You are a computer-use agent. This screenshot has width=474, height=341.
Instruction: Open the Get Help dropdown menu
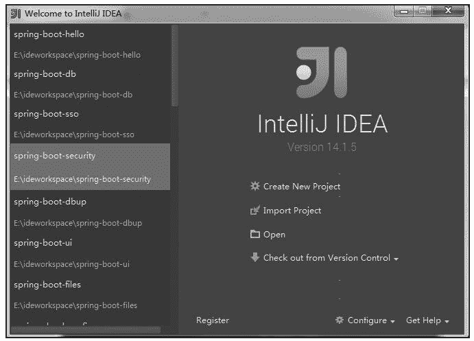(x=427, y=320)
